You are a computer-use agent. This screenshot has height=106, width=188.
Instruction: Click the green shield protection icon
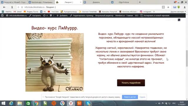point(179,7)
